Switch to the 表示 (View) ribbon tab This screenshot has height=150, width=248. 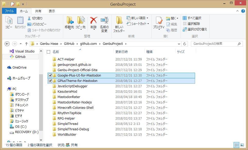pyautogui.click(x=52, y=11)
